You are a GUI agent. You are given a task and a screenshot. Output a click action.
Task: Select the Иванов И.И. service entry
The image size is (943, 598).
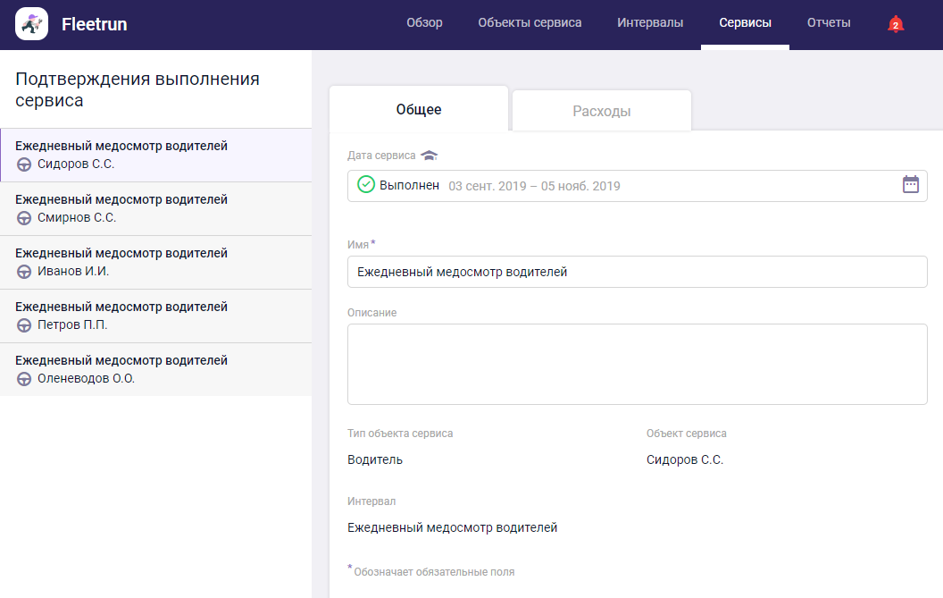(155, 263)
